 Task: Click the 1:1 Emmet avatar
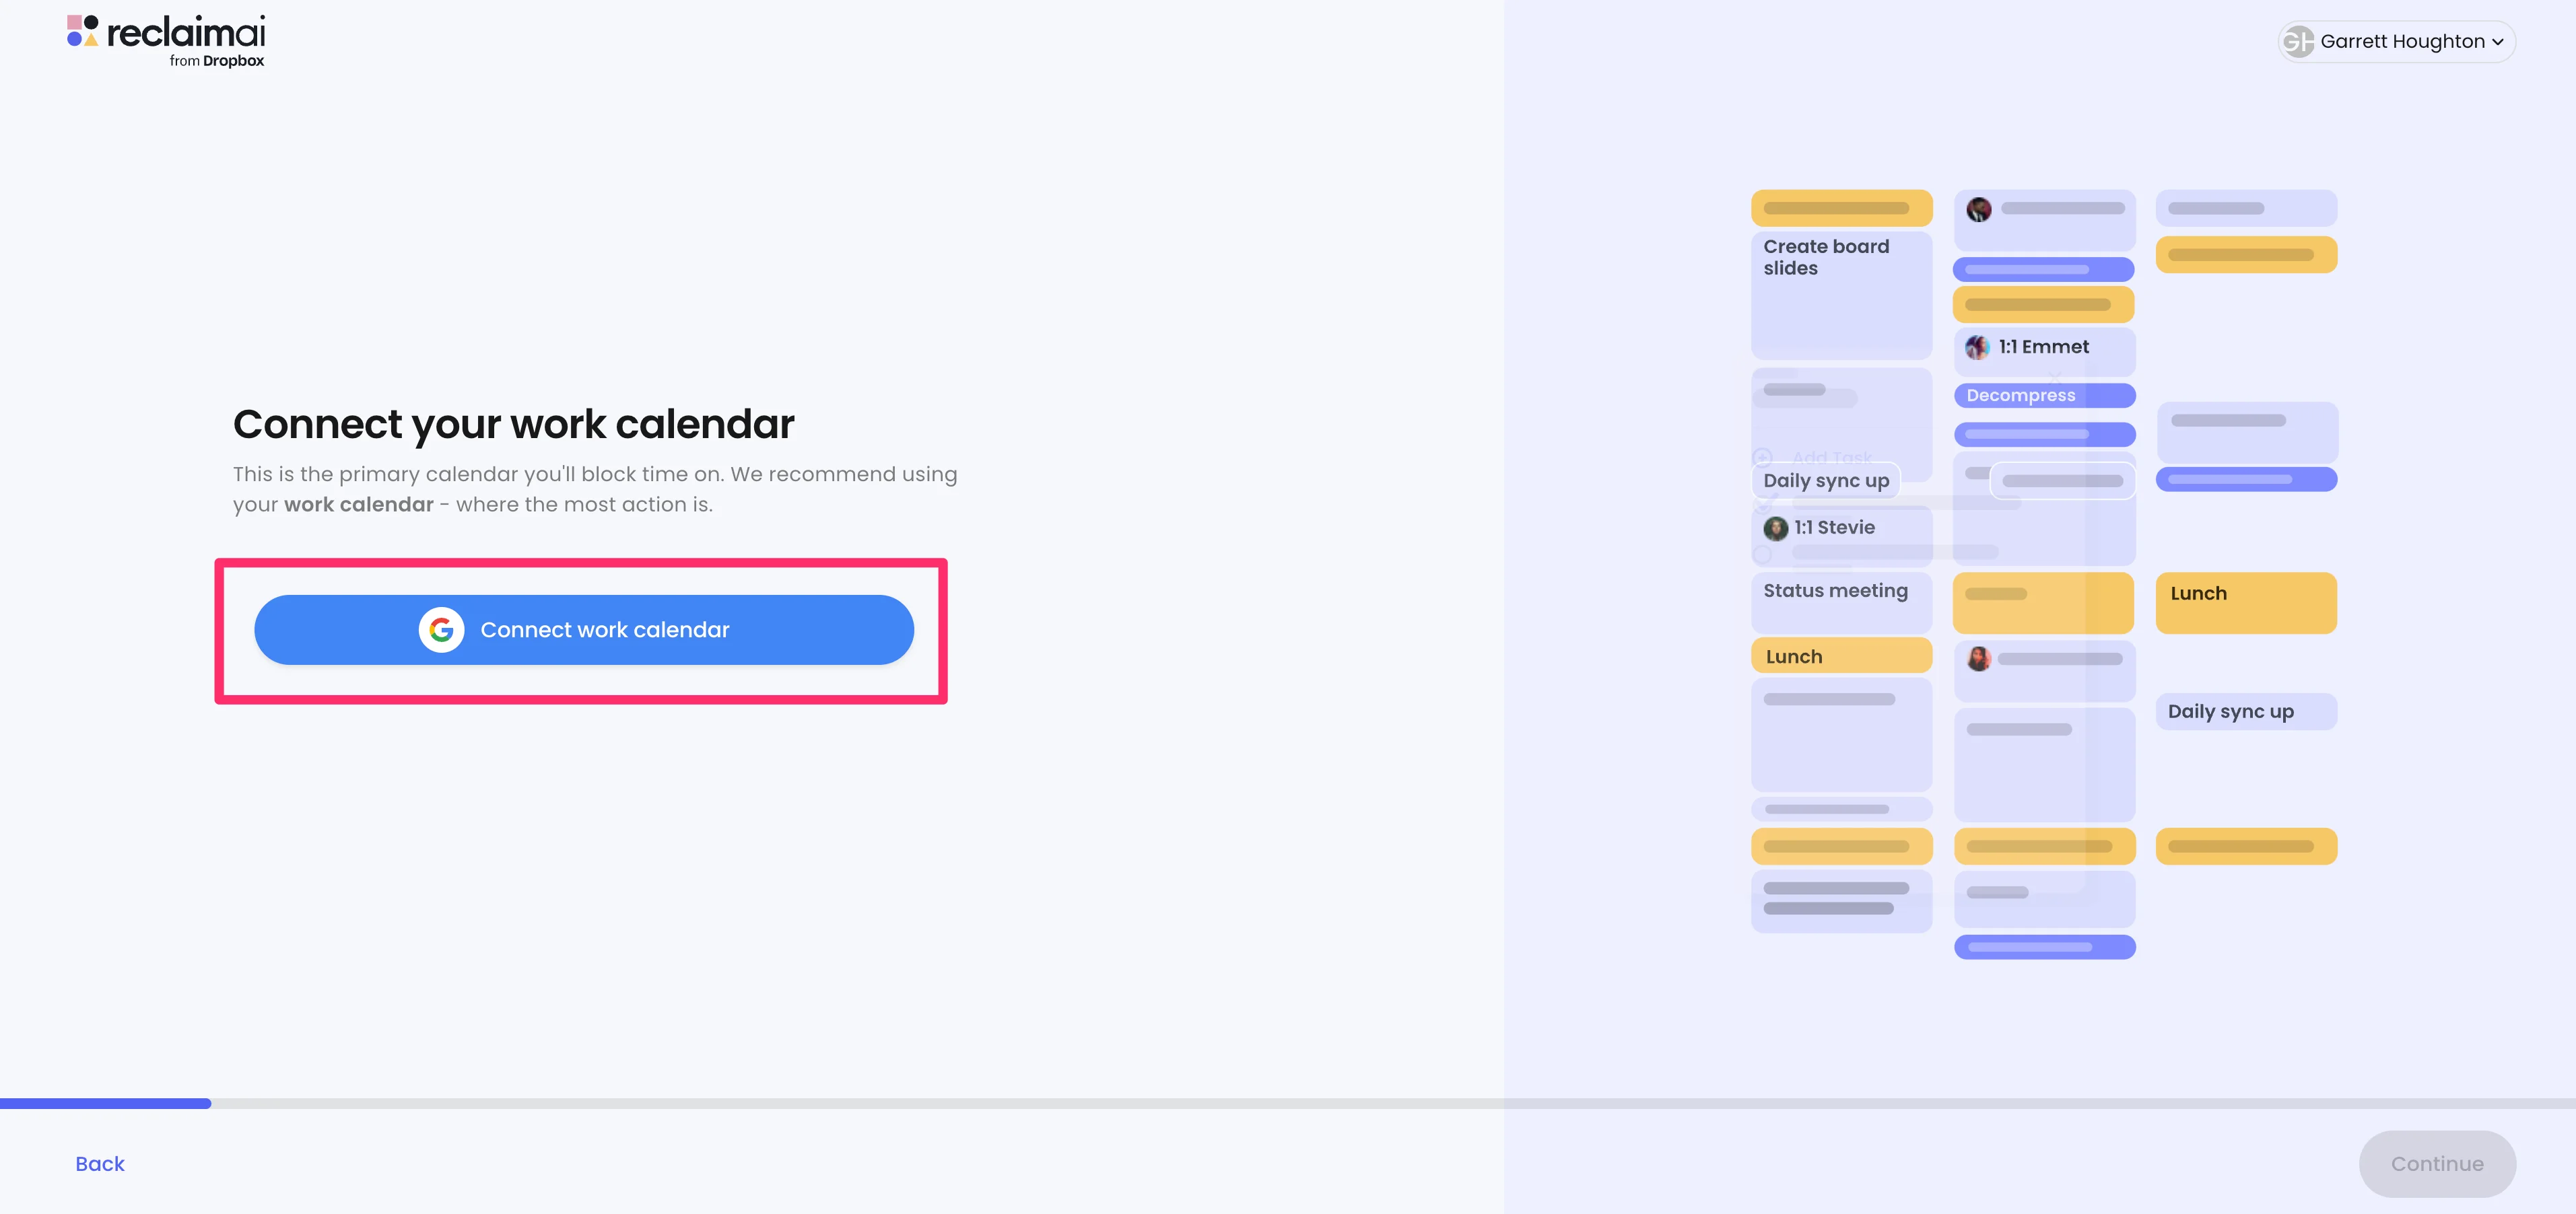[x=1977, y=347]
